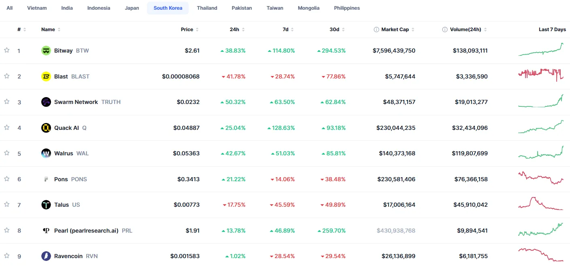Switch to the Taiwan tab

click(x=275, y=8)
